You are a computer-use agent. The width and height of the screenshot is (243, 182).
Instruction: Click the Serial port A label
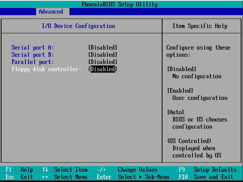click(33, 47)
